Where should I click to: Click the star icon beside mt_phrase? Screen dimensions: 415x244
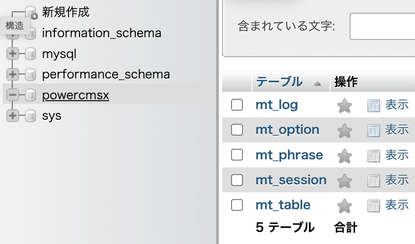pos(345,156)
